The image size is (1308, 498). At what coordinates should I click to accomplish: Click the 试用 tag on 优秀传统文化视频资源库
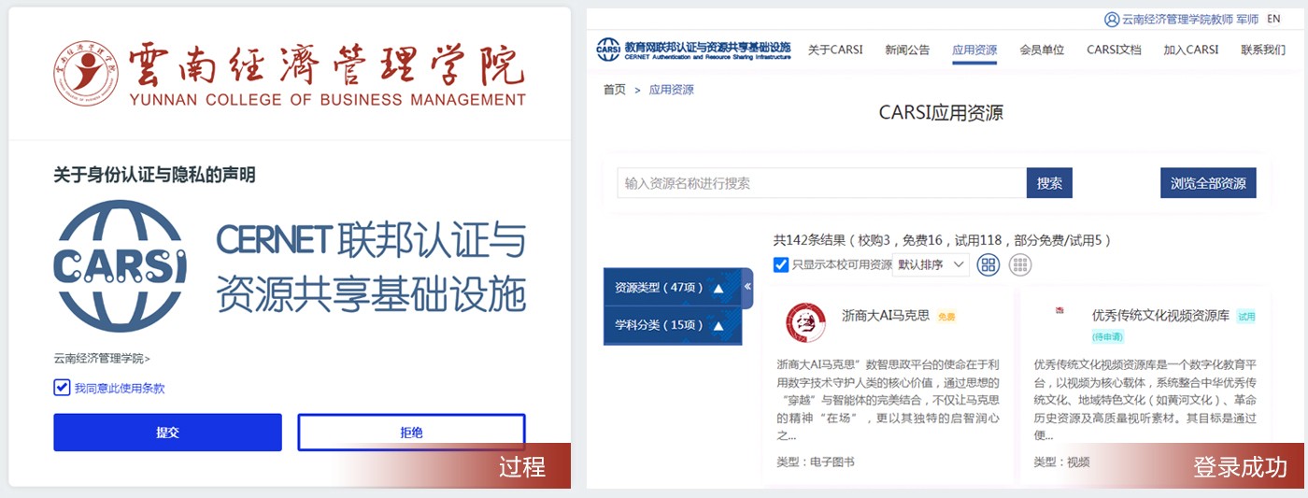tap(1247, 317)
